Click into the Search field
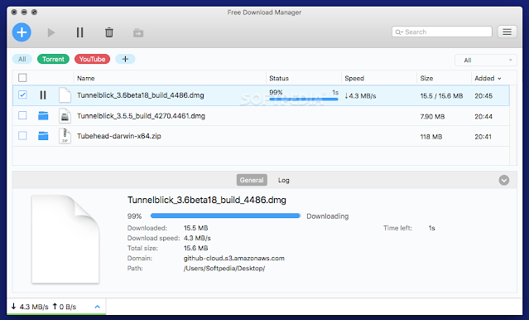Viewport: 529px width, 320px height. [x=442, y=32]
